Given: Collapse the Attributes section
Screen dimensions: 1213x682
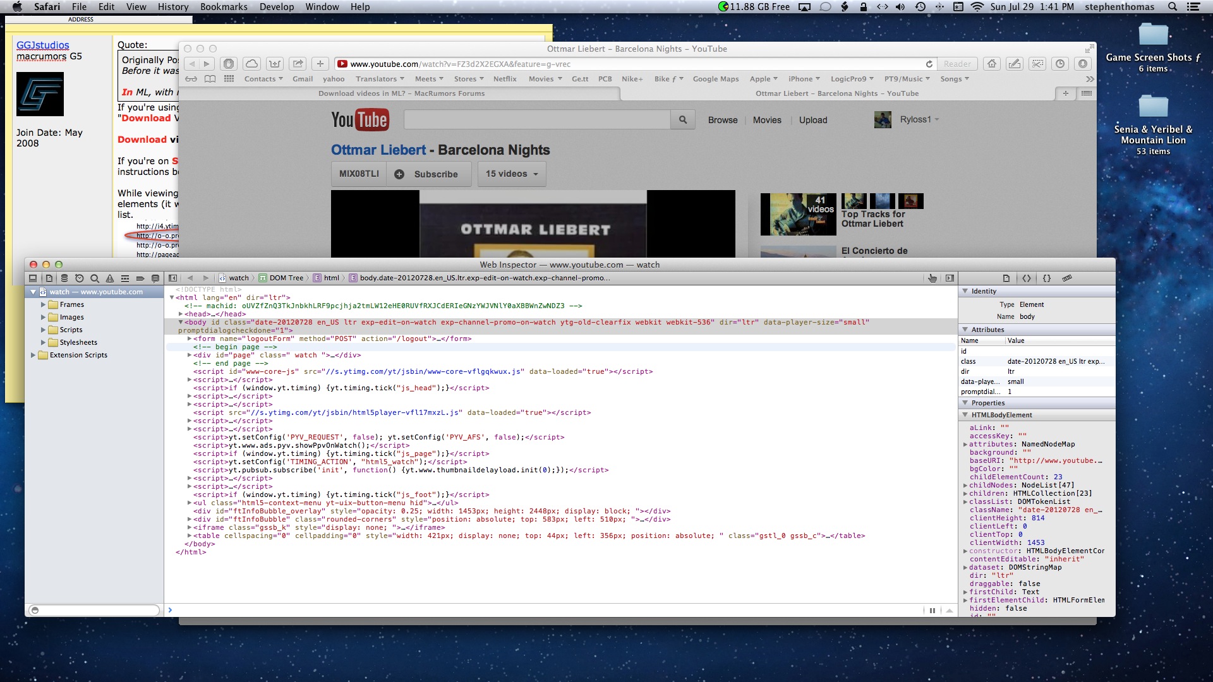Looking at the screenshot, I should pos(965,330).
